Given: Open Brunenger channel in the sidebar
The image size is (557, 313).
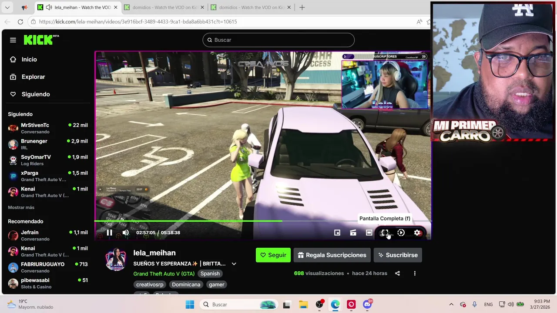Looking at the screenshot, I should pos(48,144).
